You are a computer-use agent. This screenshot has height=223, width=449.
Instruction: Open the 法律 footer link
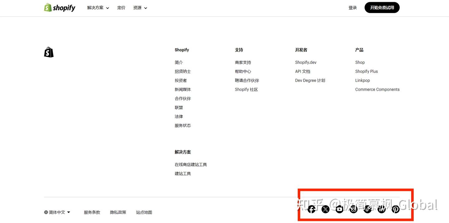point(179,117)
